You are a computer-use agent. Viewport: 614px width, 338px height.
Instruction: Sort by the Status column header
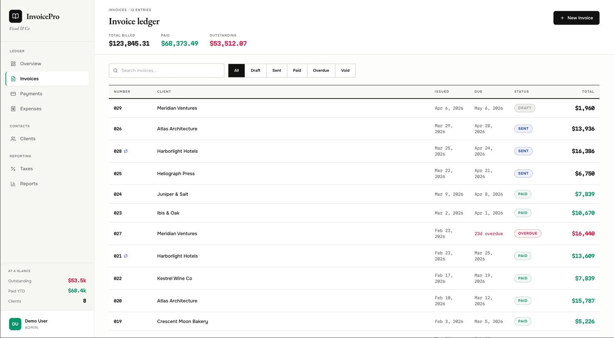(522, 92)
